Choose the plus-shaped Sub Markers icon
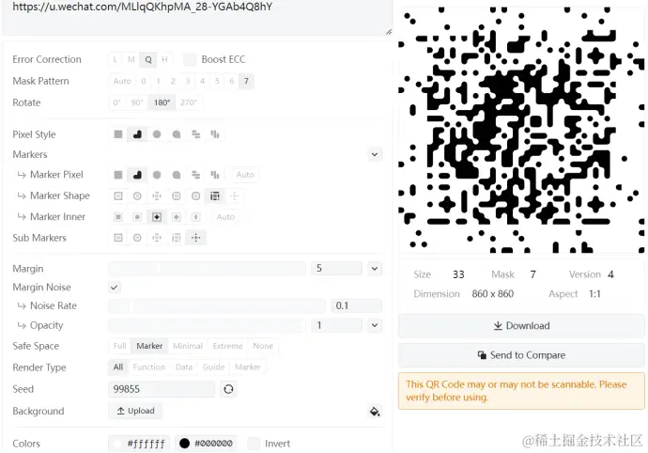The height and width of the screenshot is (453, 648). 196,238
